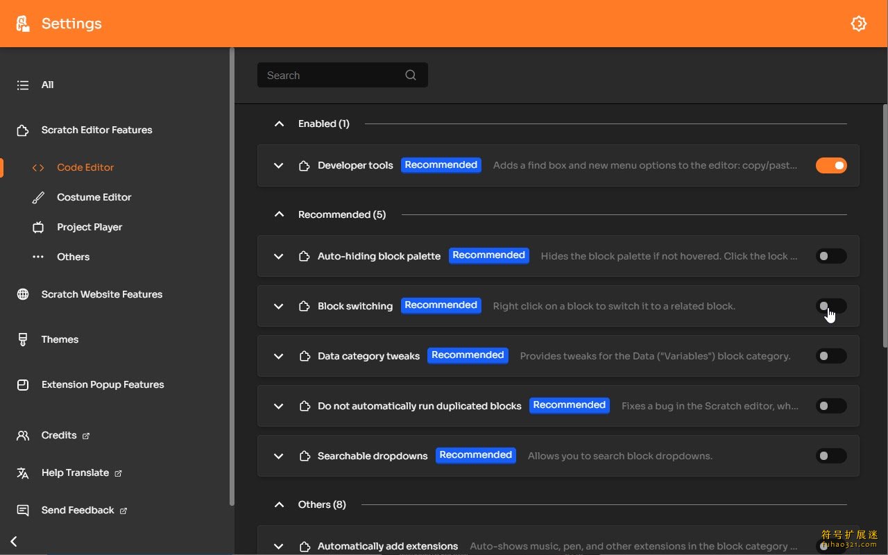Click puzzle icon on Block switching row

click(x=304, y=307)
